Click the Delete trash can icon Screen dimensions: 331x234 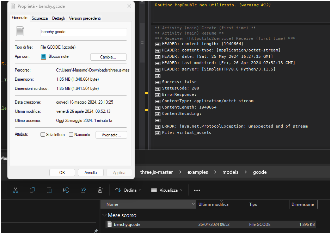[100, 190]
